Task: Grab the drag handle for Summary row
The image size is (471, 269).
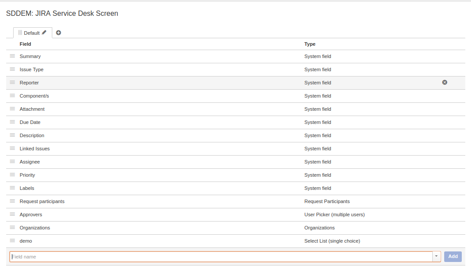Action: pos(12,56)
